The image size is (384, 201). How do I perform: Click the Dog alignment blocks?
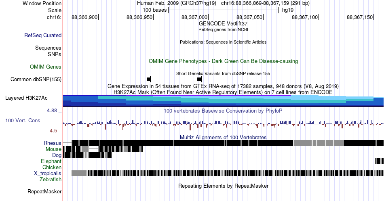tap(87, 155)
